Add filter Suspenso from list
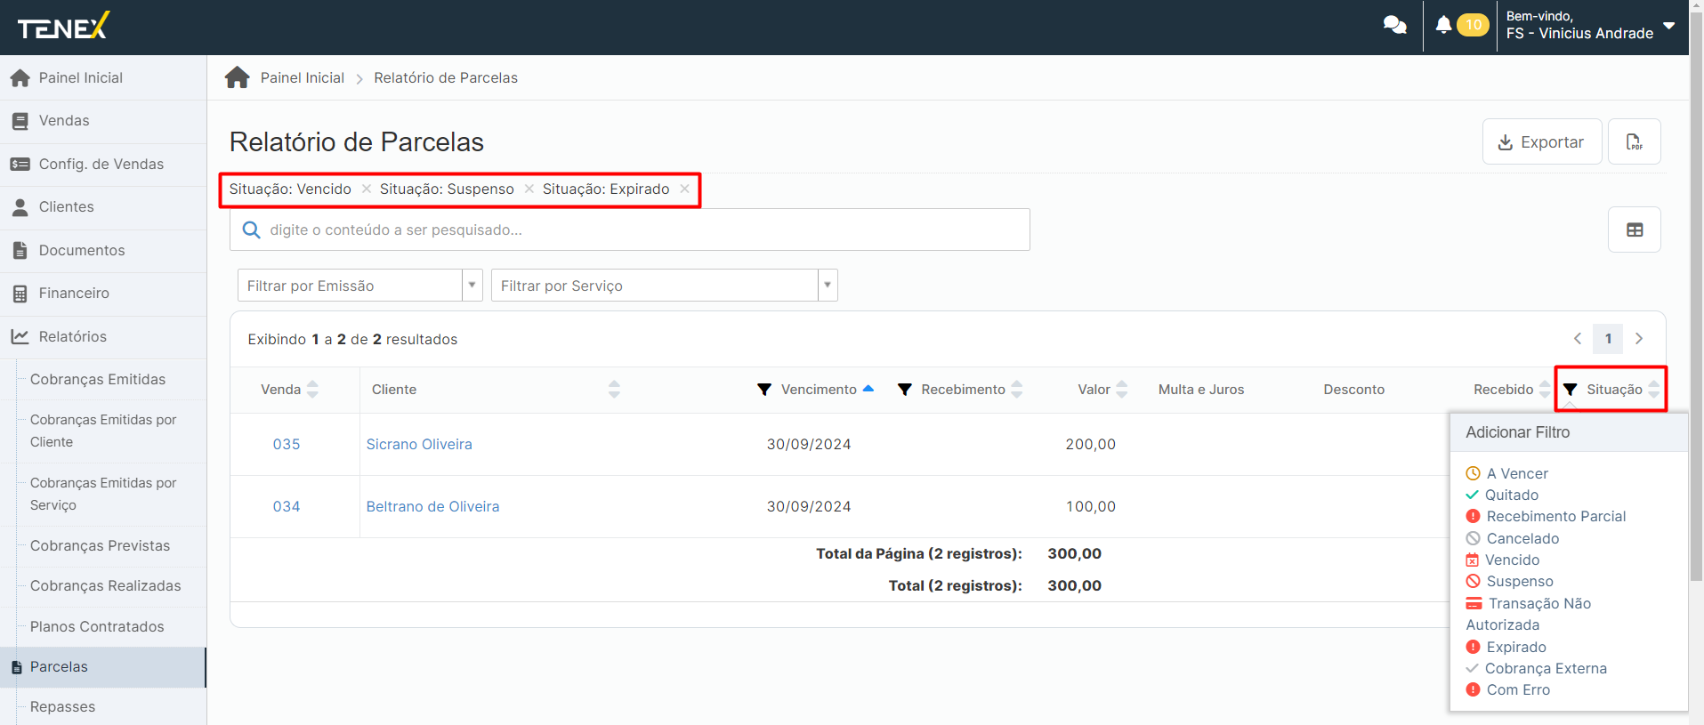 1510,581
